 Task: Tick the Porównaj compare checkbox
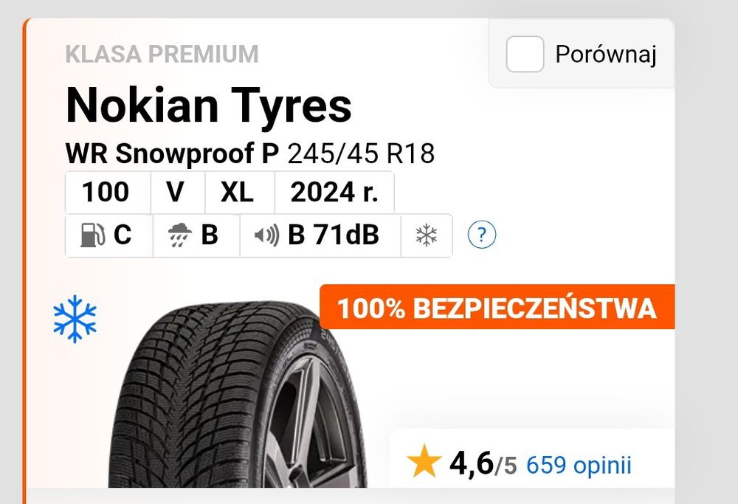point(525,55)
